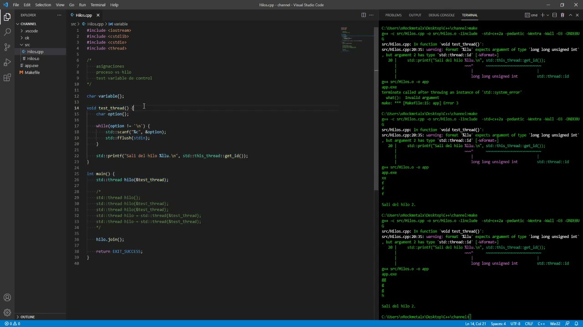
Task: Switch to the Debug Console tab
Action: pyautogui.click(x=441, y=15)
